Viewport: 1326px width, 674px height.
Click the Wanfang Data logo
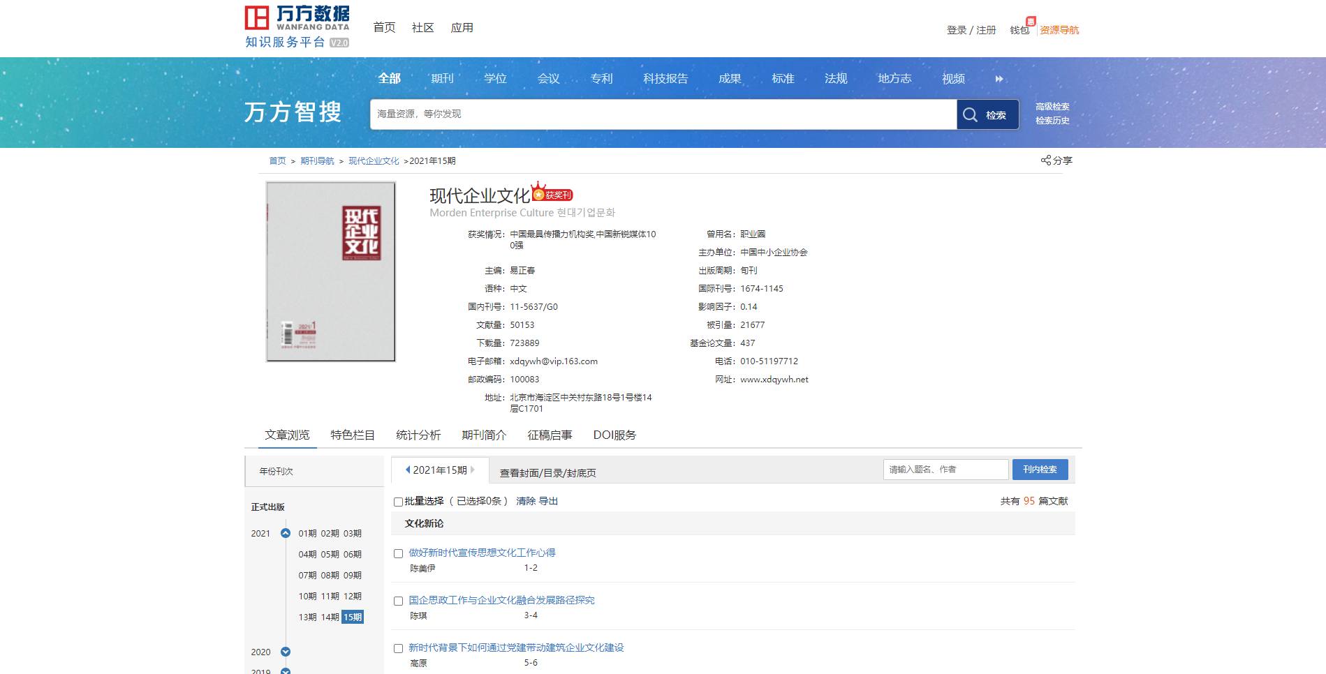(297, 27)
